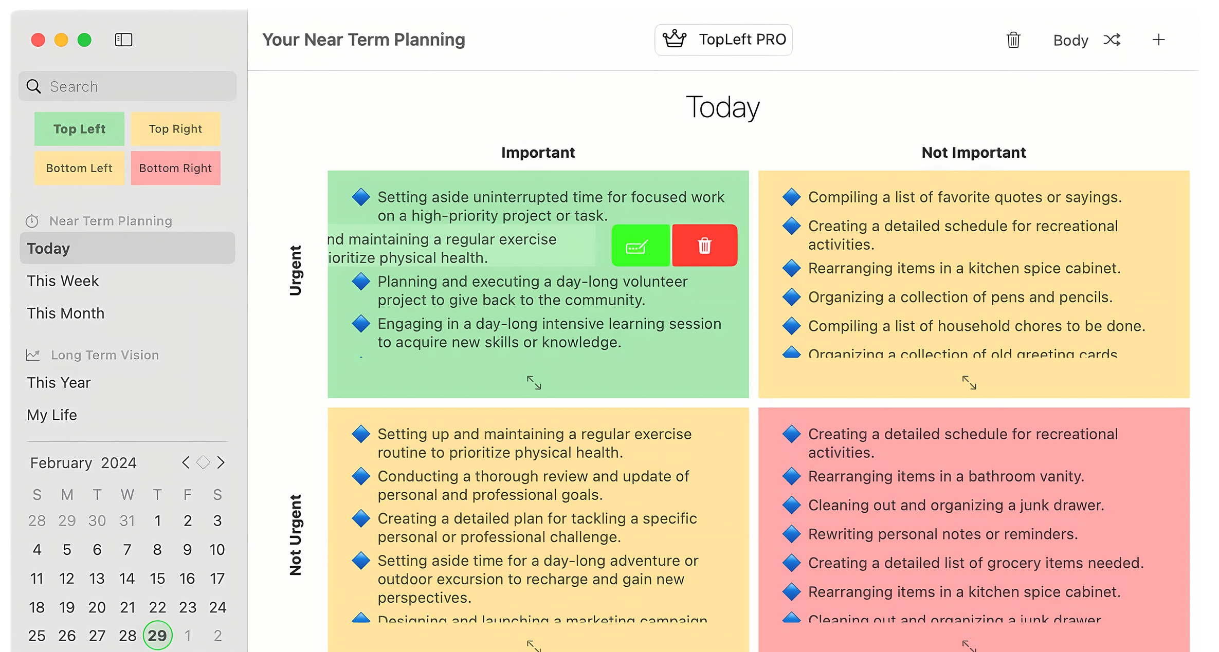Viewport: 1219px width, 652px height.
Task: Expand the Not Important urgent quadrant
Action: tap(969, 382)
